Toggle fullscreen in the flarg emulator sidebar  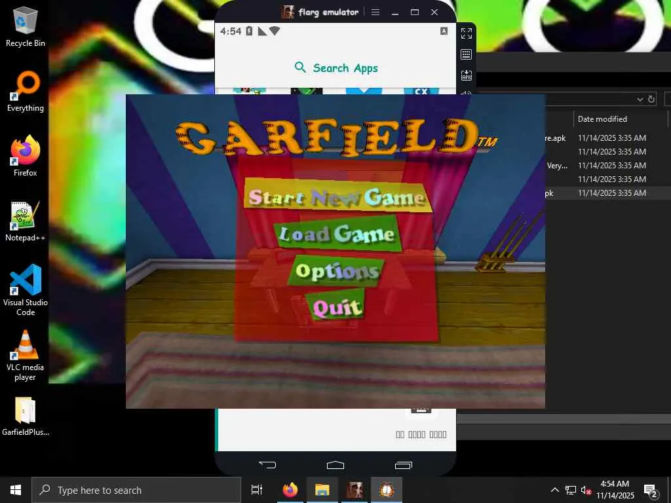pos(467,33)
